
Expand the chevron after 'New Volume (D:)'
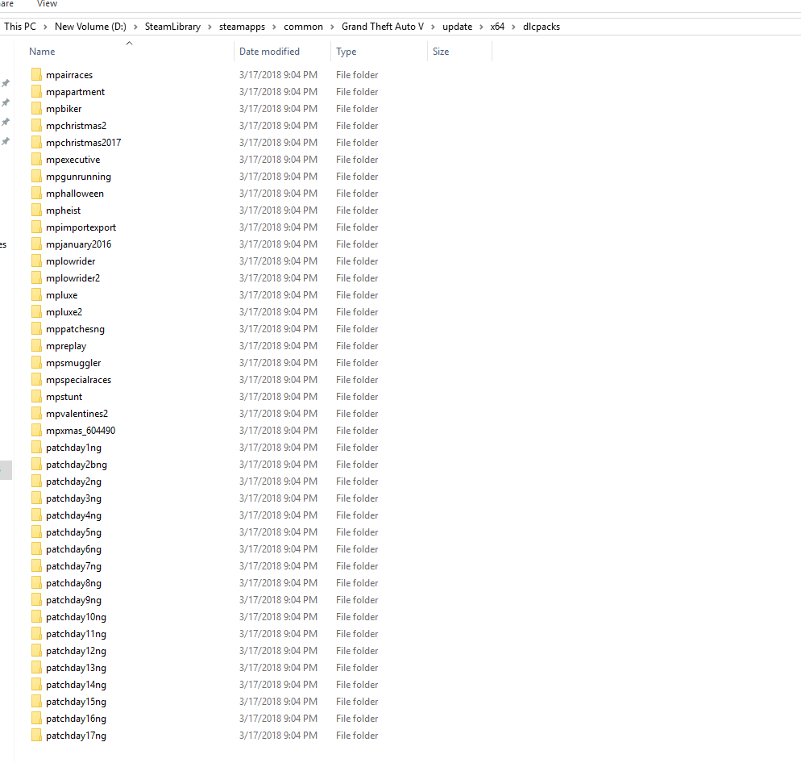[x=135, y=27]
